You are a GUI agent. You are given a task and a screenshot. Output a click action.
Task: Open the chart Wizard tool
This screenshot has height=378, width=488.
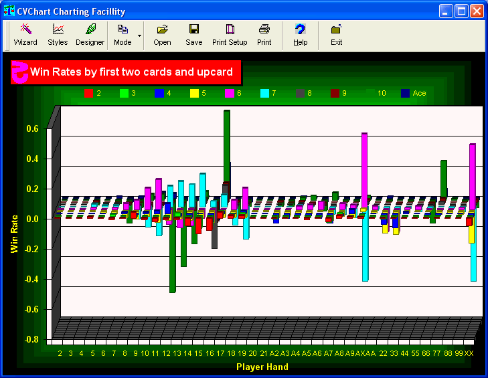(x=25, y=35)
